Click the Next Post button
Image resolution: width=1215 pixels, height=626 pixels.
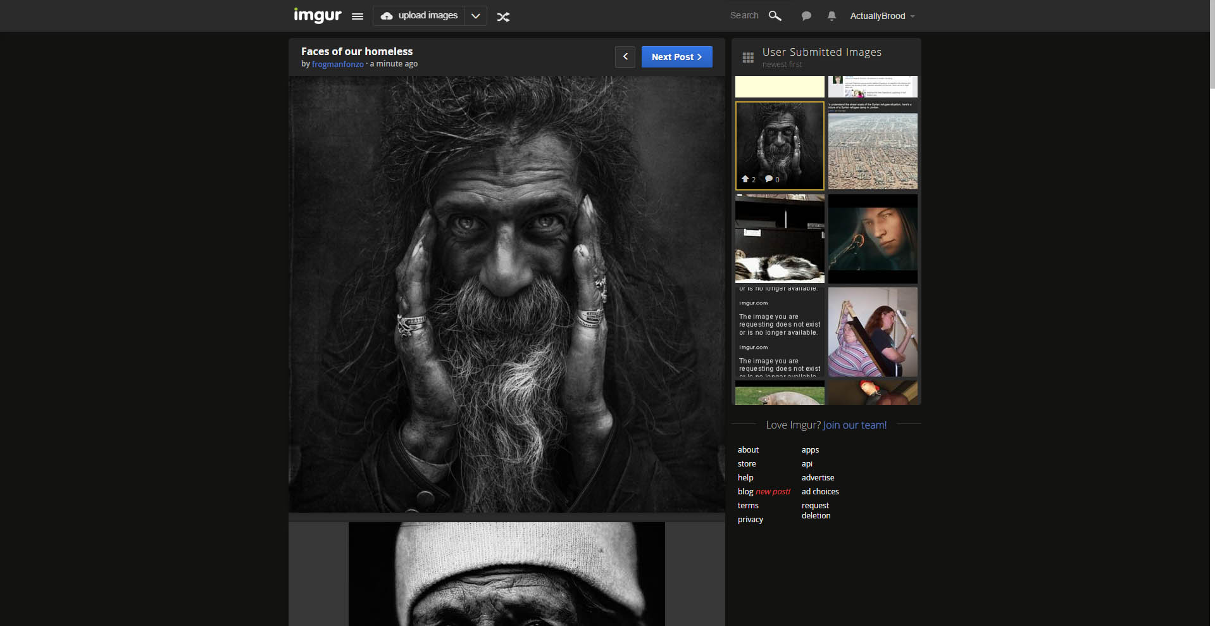676,57
